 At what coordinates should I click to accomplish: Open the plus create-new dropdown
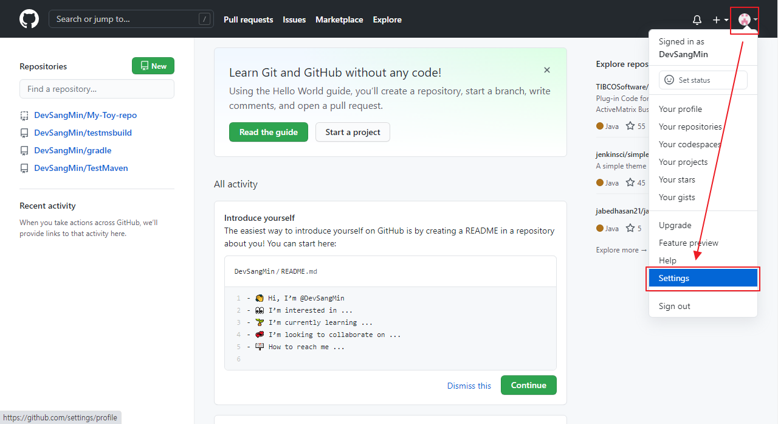[x=720, y=19]
